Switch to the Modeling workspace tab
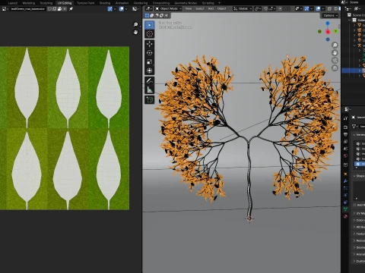Viewport: 365px width, 273px height. click(x=29, y=3)
